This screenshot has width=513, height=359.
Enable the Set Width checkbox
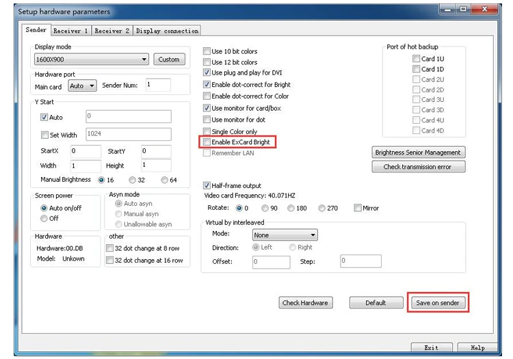point(44,135)
